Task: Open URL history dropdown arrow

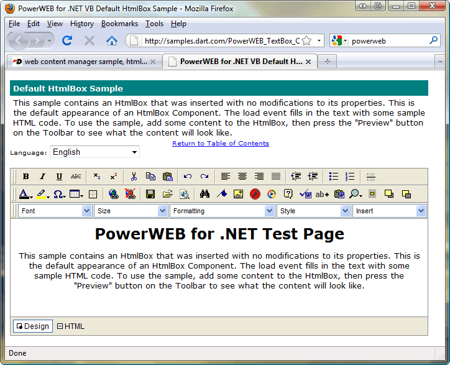Action: click(319, 41)
